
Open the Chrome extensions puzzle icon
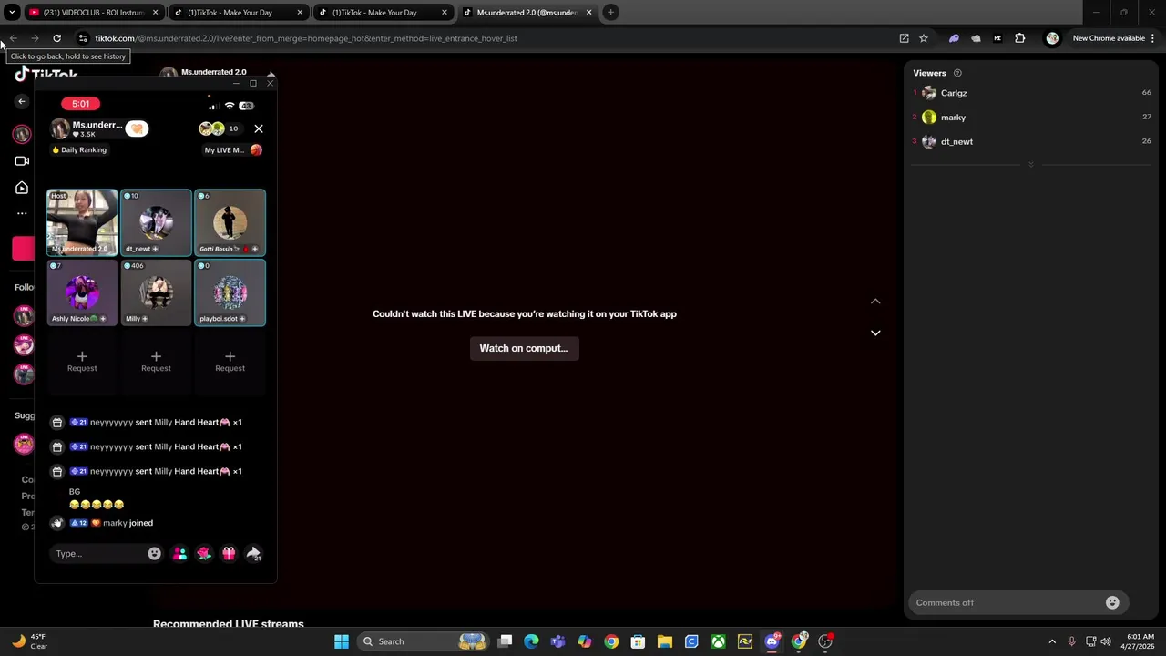(x=1020, y=38)
